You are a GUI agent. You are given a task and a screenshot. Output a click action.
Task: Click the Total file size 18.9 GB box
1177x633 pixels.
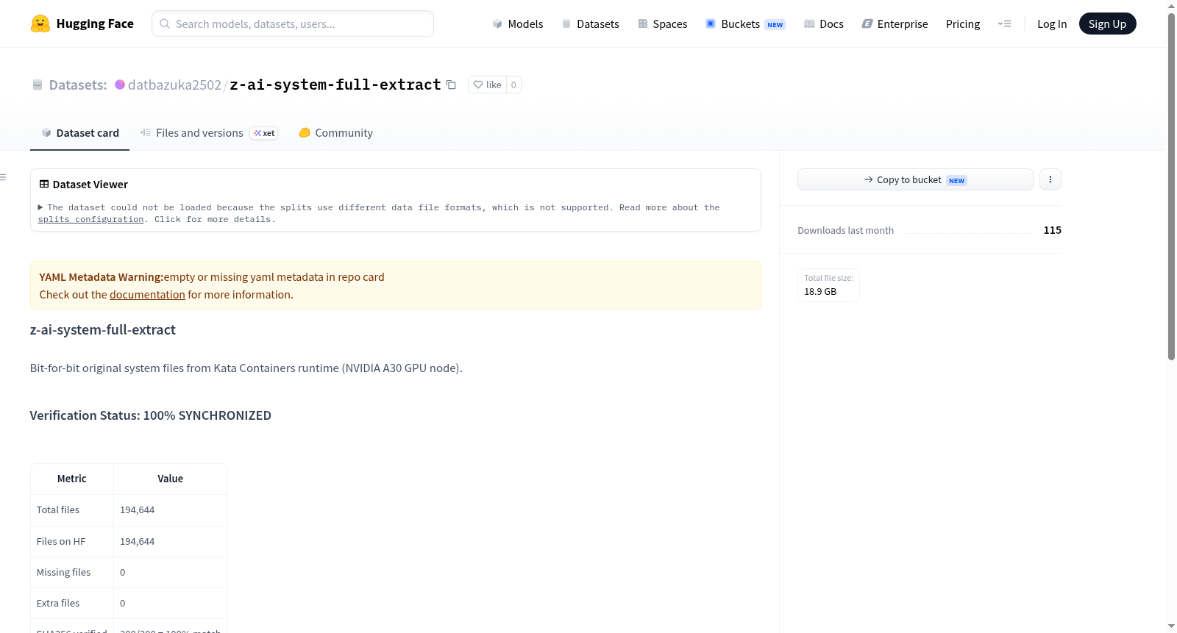pos(829,285)
